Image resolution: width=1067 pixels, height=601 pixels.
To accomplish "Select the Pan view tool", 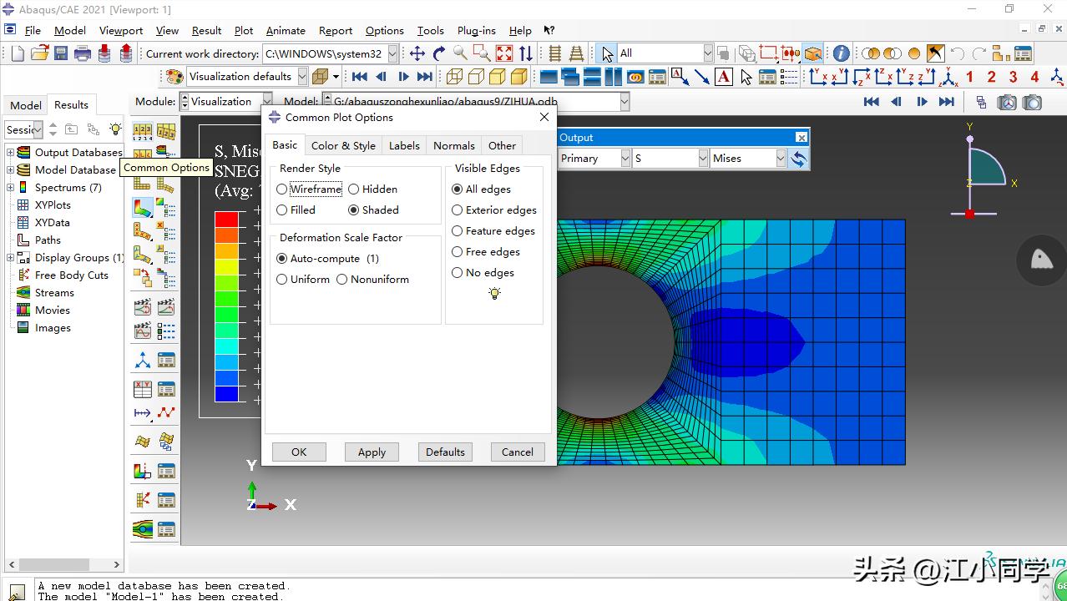I will [x=417, y=53].
